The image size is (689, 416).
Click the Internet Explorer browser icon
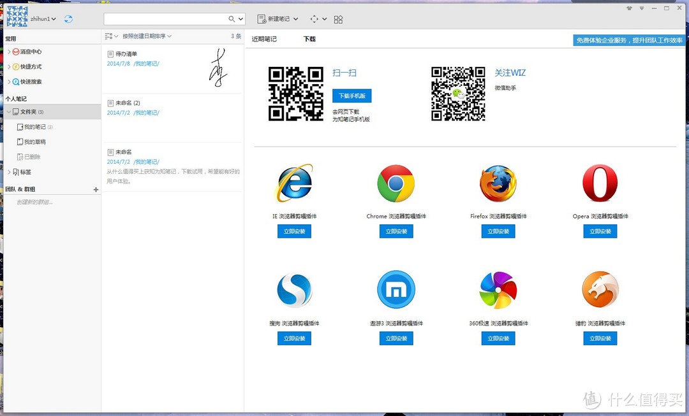coord(294,183)
